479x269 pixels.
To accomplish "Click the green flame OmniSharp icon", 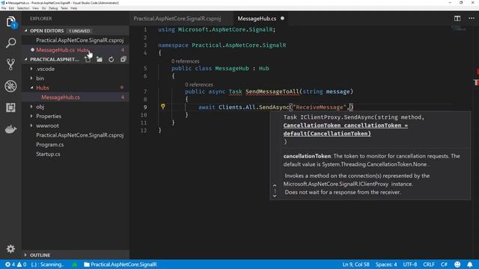I will (74, 265).
